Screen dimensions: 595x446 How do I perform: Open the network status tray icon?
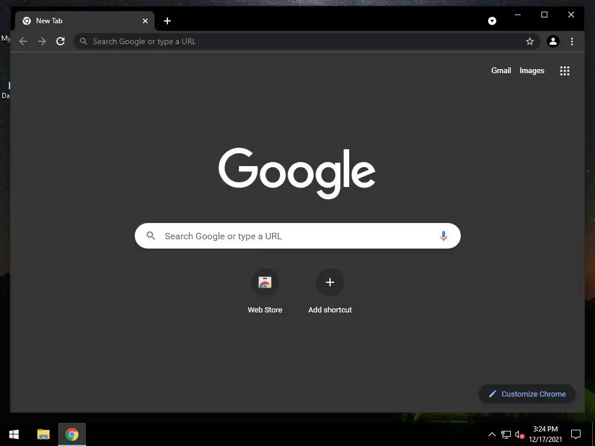coord(506,434)
